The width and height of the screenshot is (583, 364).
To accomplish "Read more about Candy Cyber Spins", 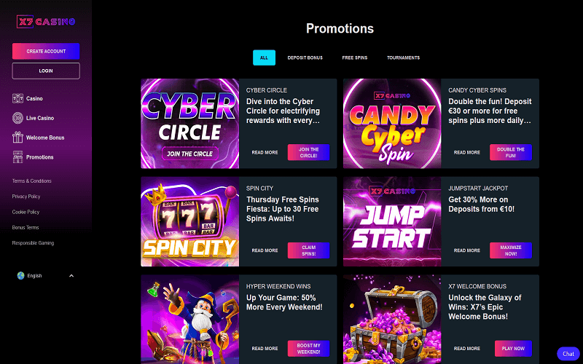I will click(466, 152).
